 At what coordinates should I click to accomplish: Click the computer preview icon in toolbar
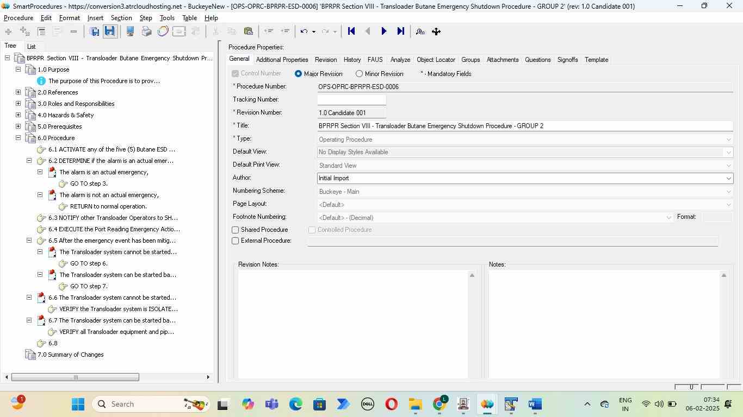130,31
